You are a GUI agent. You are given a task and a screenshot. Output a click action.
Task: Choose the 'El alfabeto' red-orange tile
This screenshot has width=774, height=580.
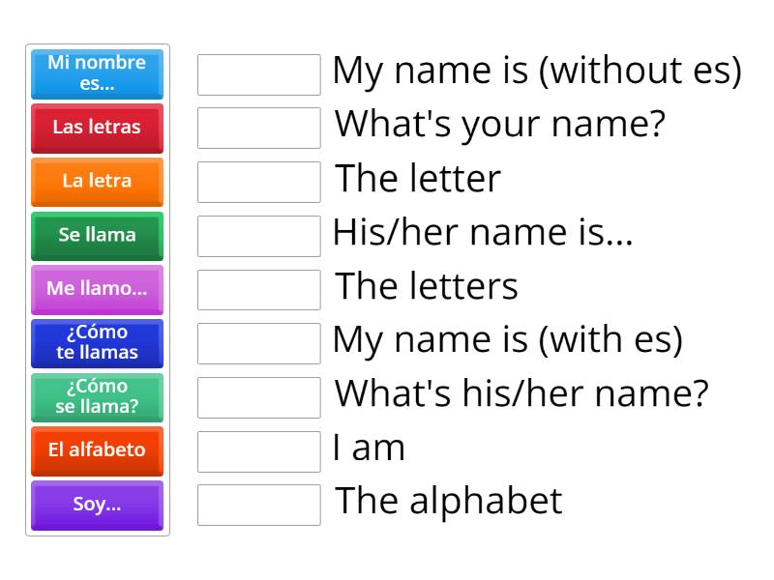[98, 451]
